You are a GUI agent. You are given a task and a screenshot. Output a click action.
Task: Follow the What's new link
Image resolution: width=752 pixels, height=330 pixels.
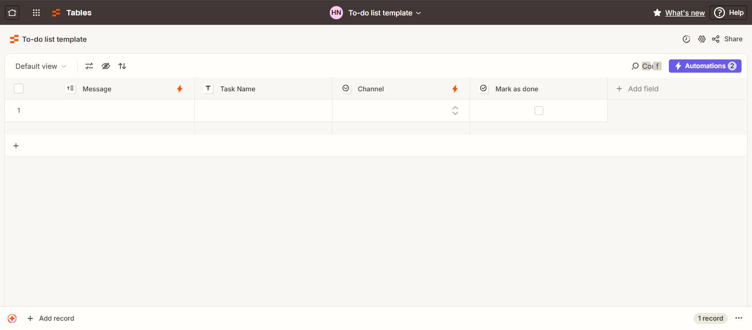tap(685, 13)
